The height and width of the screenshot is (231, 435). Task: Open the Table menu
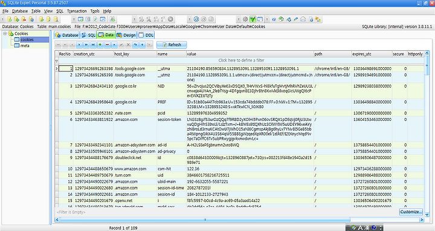point(36,11)
